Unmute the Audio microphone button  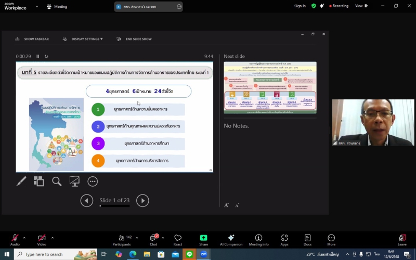tap(15, 240)
